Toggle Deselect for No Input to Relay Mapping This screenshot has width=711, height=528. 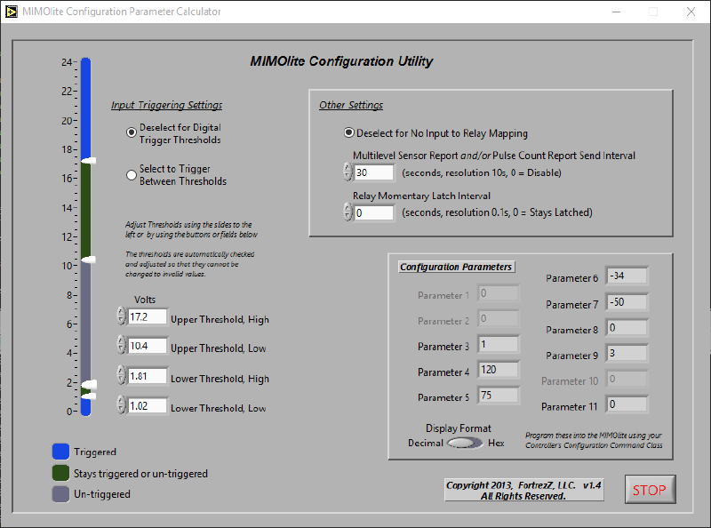pos(348,133)
